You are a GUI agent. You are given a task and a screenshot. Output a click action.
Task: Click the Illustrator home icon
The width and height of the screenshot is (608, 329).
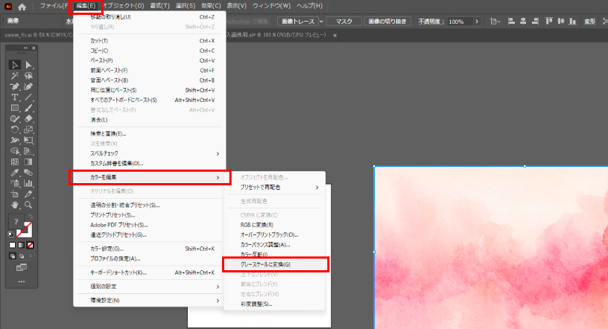pyautogui.click(x=22, y=6)
